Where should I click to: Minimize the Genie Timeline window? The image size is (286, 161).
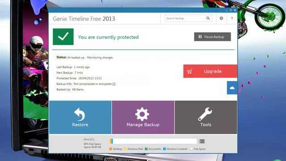pyautogui.click(x=227, y=10)
